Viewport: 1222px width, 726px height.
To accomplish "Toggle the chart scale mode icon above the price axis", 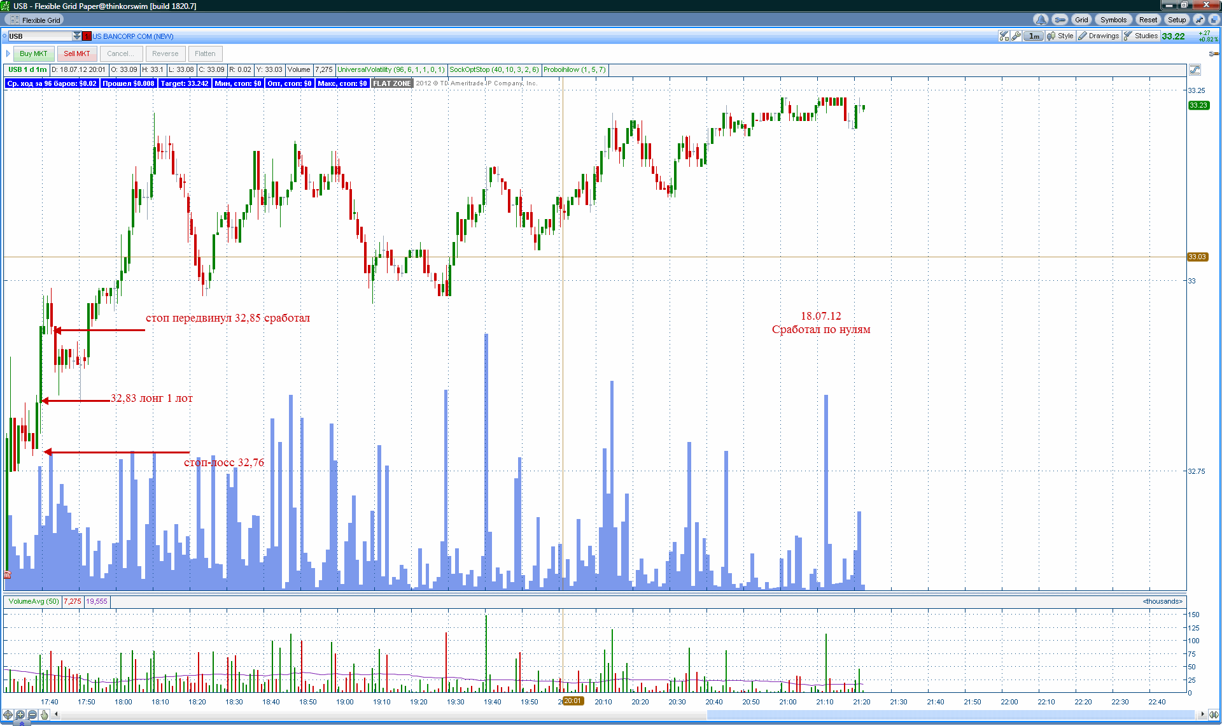I will pos(1195,70).
